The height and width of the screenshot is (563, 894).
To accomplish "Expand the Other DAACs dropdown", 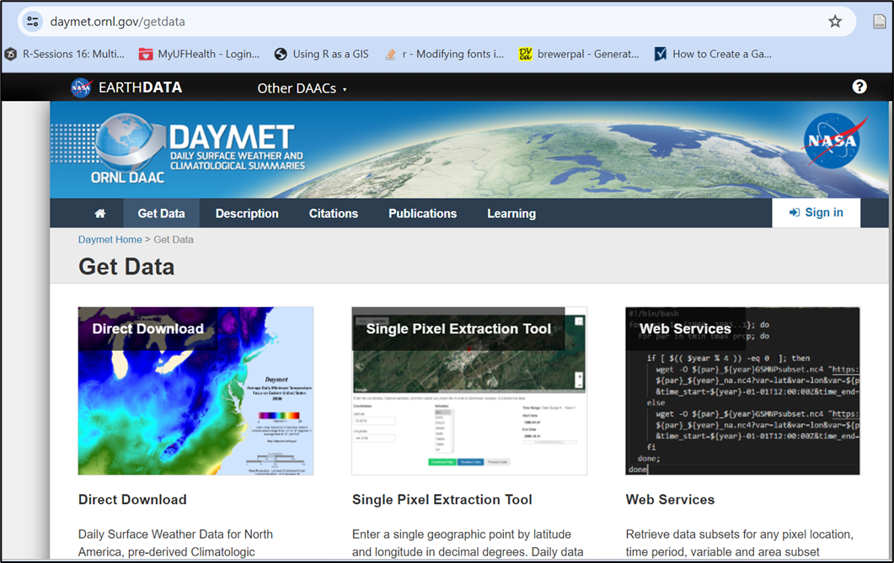I will click(x=302, y=88).
